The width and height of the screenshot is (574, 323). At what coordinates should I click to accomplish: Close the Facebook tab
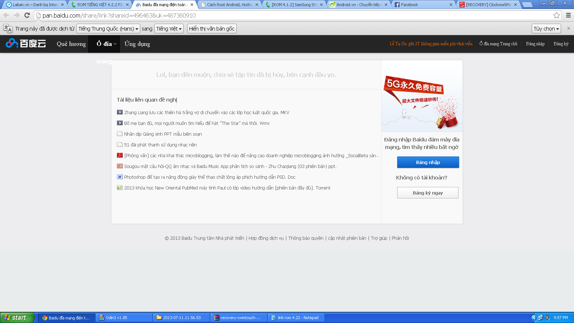click(x=451, y=5)
